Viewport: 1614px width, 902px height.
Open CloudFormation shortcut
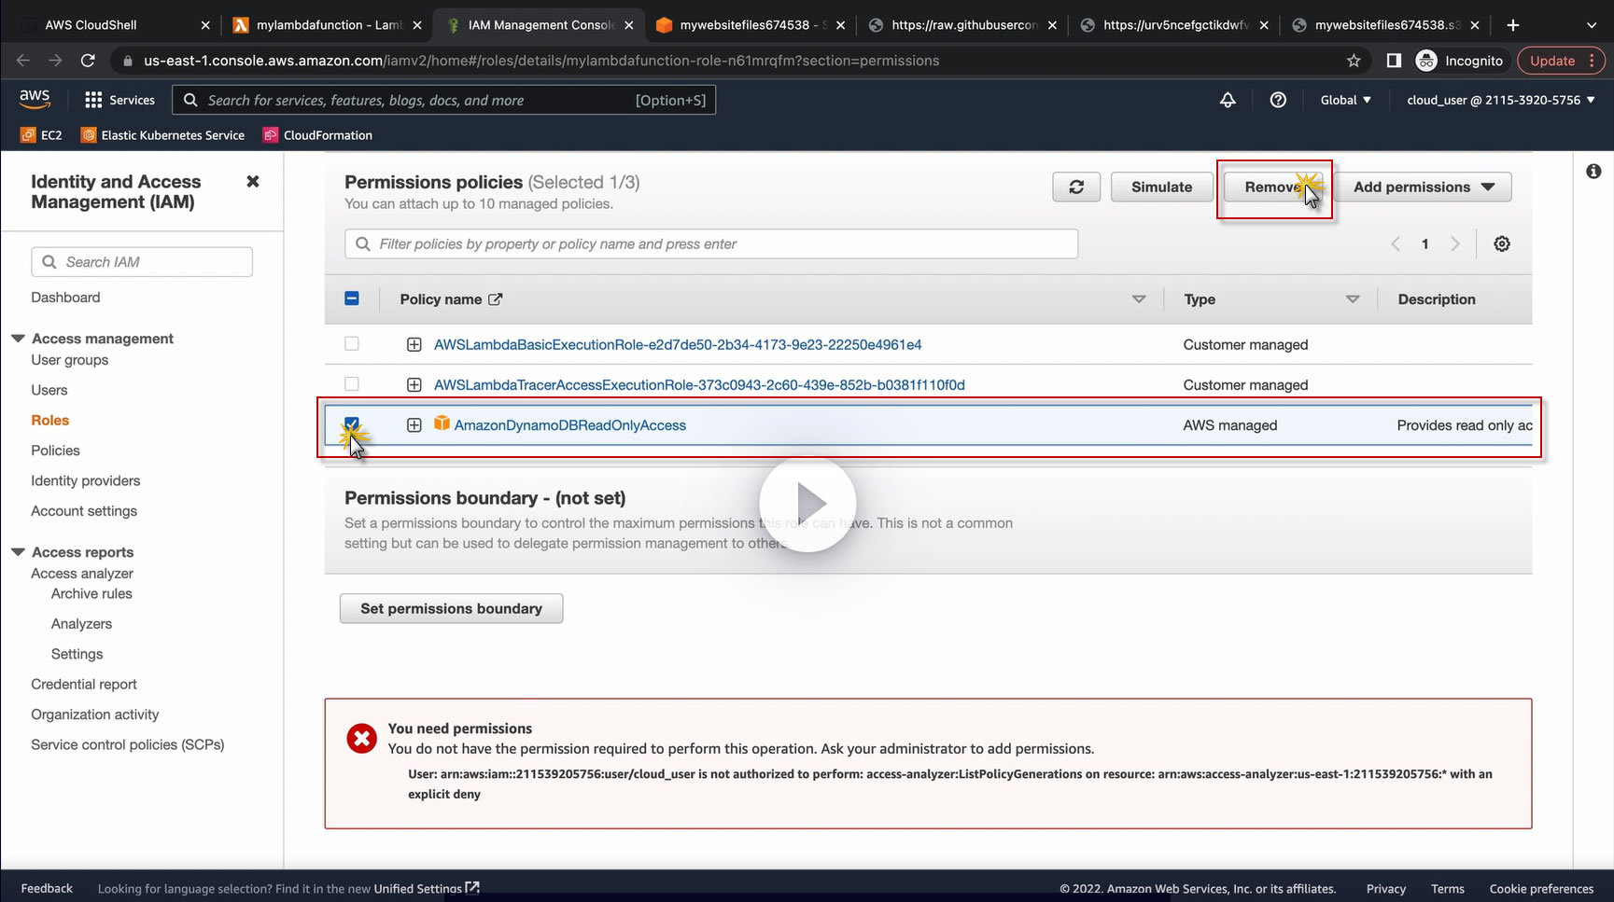click(x=318, y=135)
